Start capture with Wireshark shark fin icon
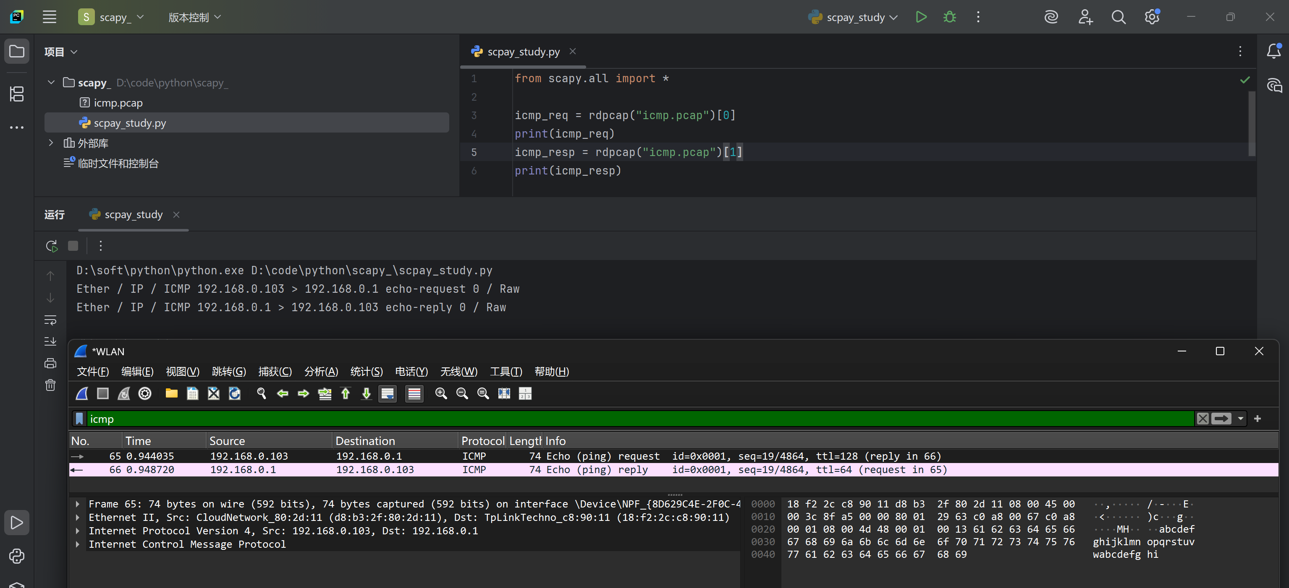Screen dimensions: 1289x588 tap(82, 393)
